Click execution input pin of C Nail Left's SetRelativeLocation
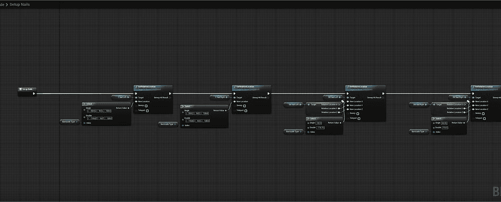 (136, 94)
